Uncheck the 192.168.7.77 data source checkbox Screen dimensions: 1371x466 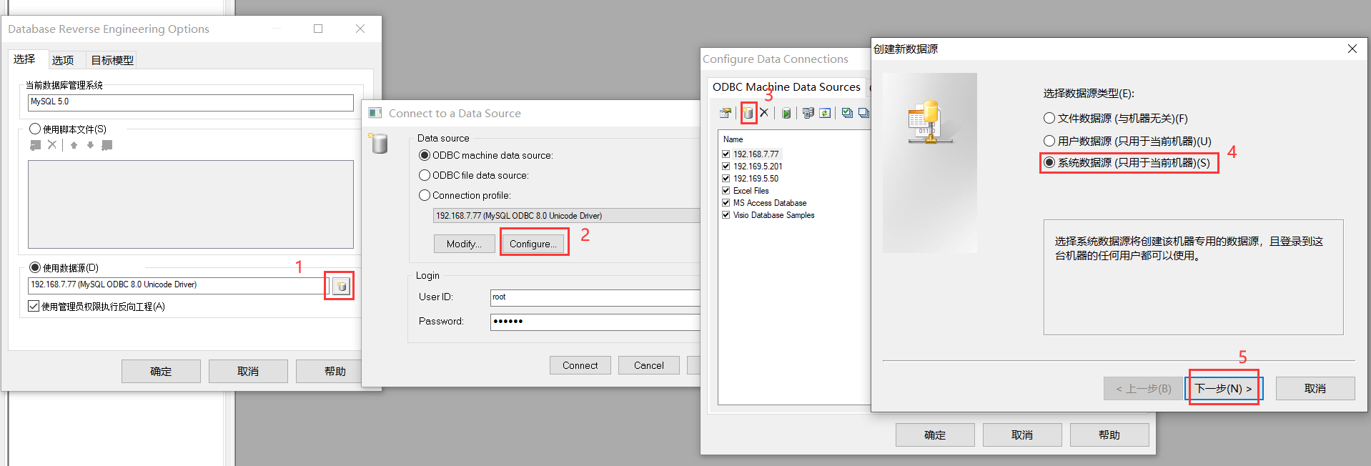click(x=726, y=154)
